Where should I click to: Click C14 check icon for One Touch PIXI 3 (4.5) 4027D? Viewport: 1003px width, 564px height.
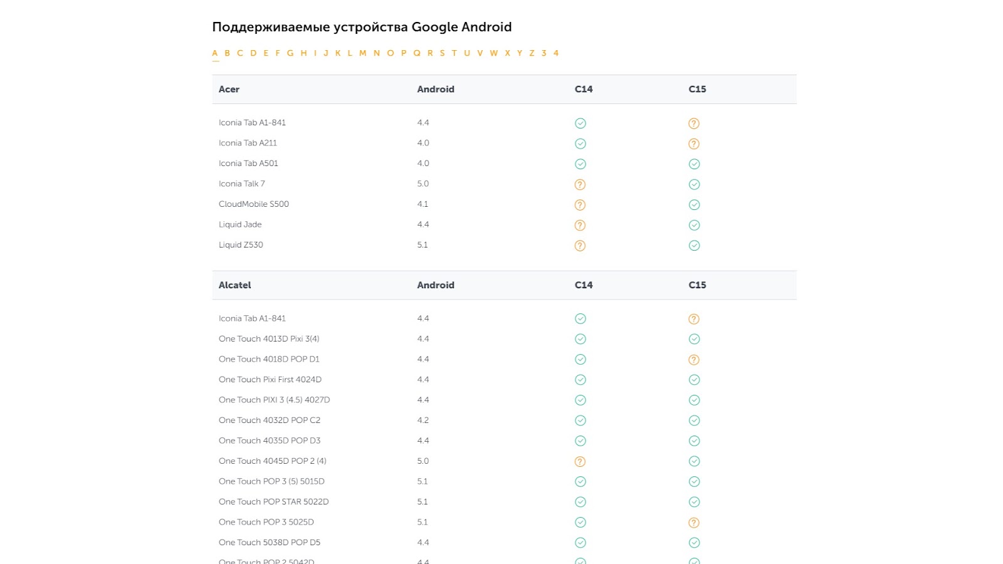coord(580,400)
